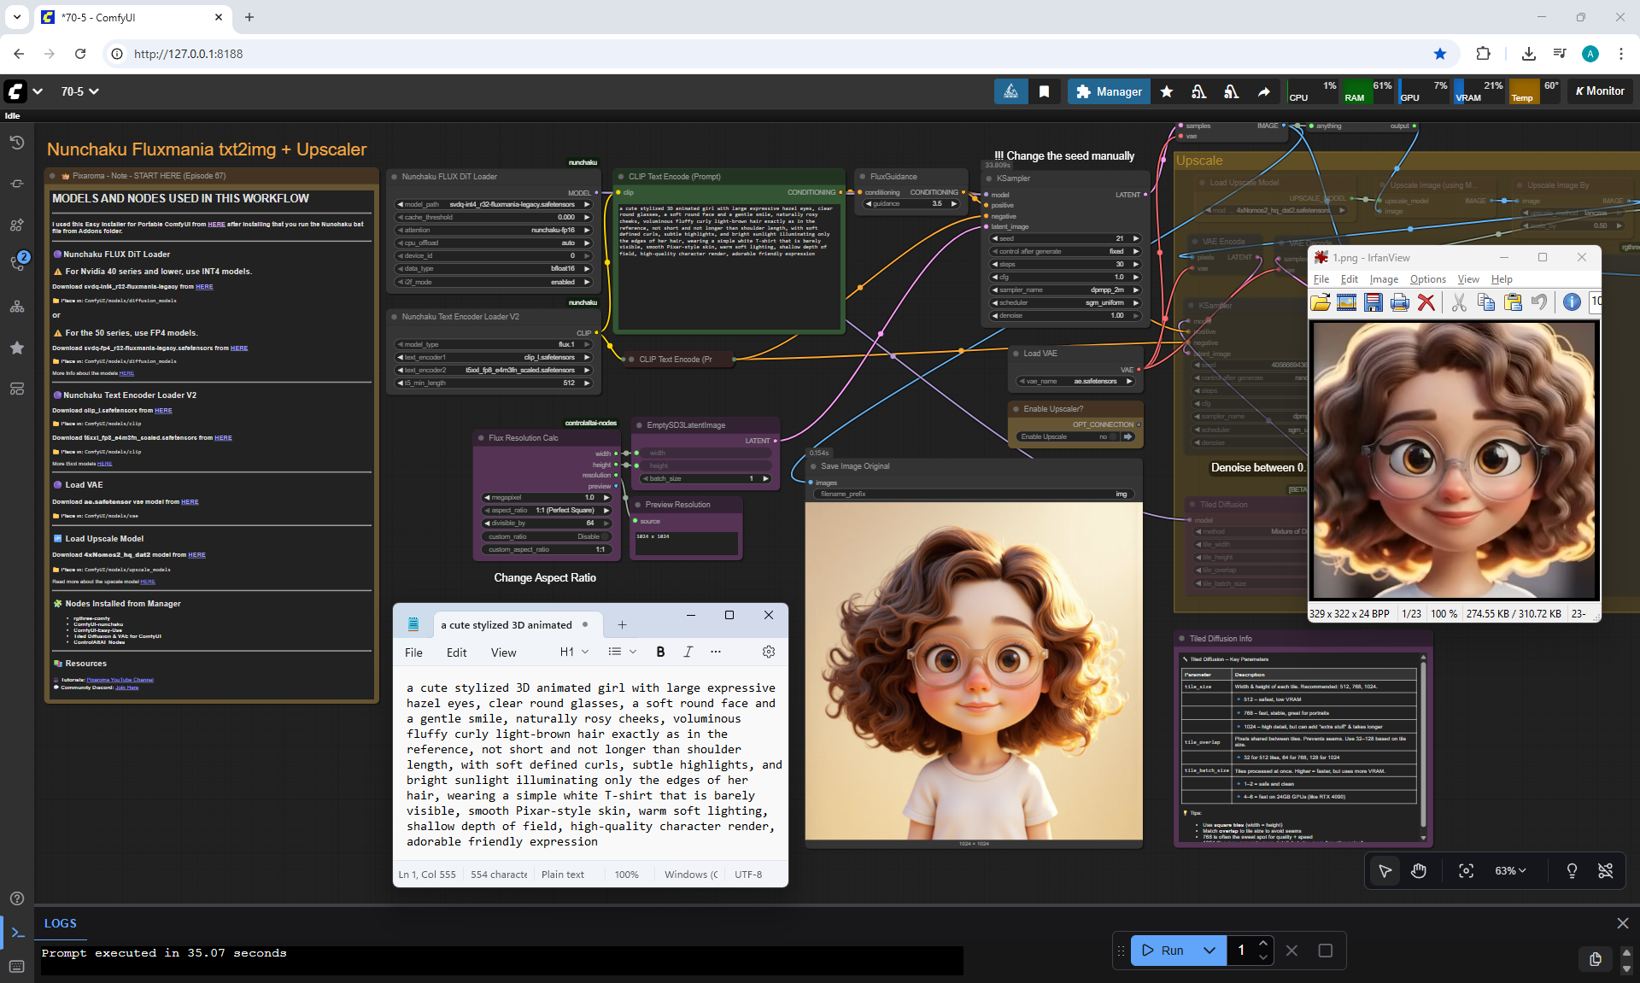1640x983 pixels.
Task: Toggle link visibility icon in canvas toolbar
Action: click(1605, 870)
